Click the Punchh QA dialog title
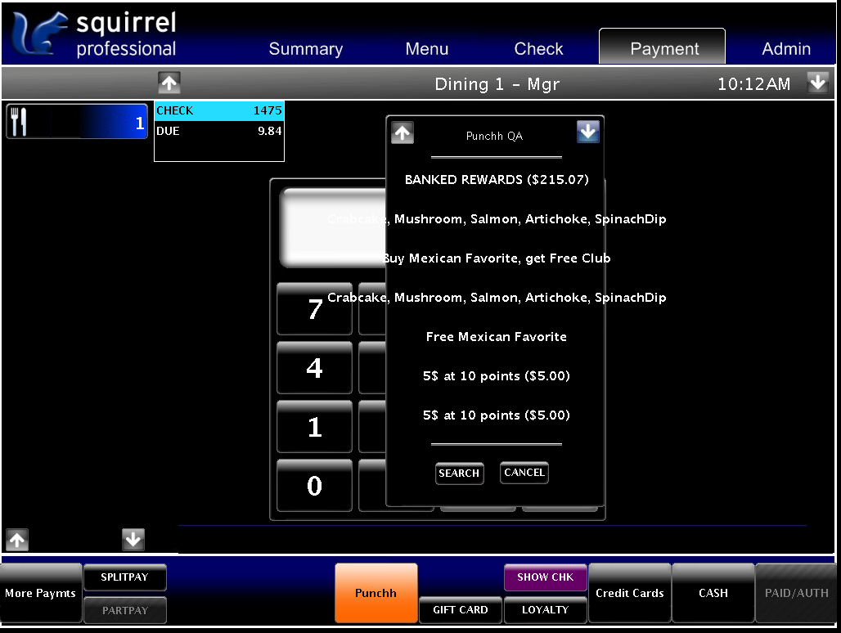 pyautogui.click(x=494, y=136)
